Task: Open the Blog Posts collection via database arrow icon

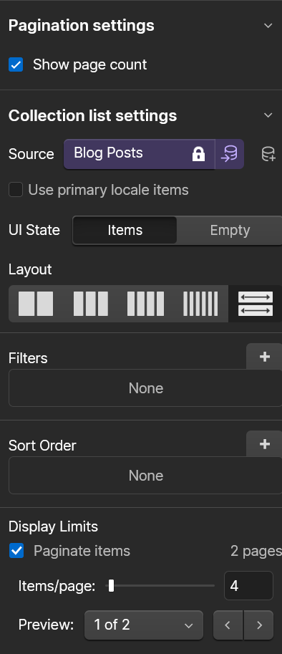Action: click(x=229, y=154)
